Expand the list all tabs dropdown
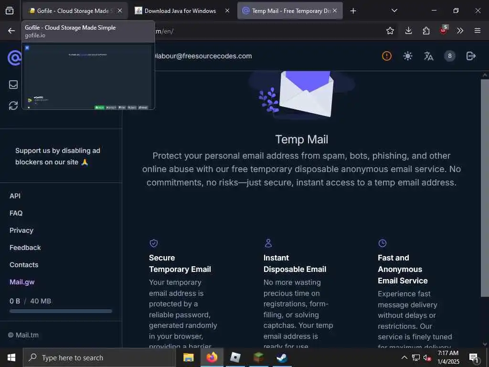 pyautogui.click(x=394, y=11)
